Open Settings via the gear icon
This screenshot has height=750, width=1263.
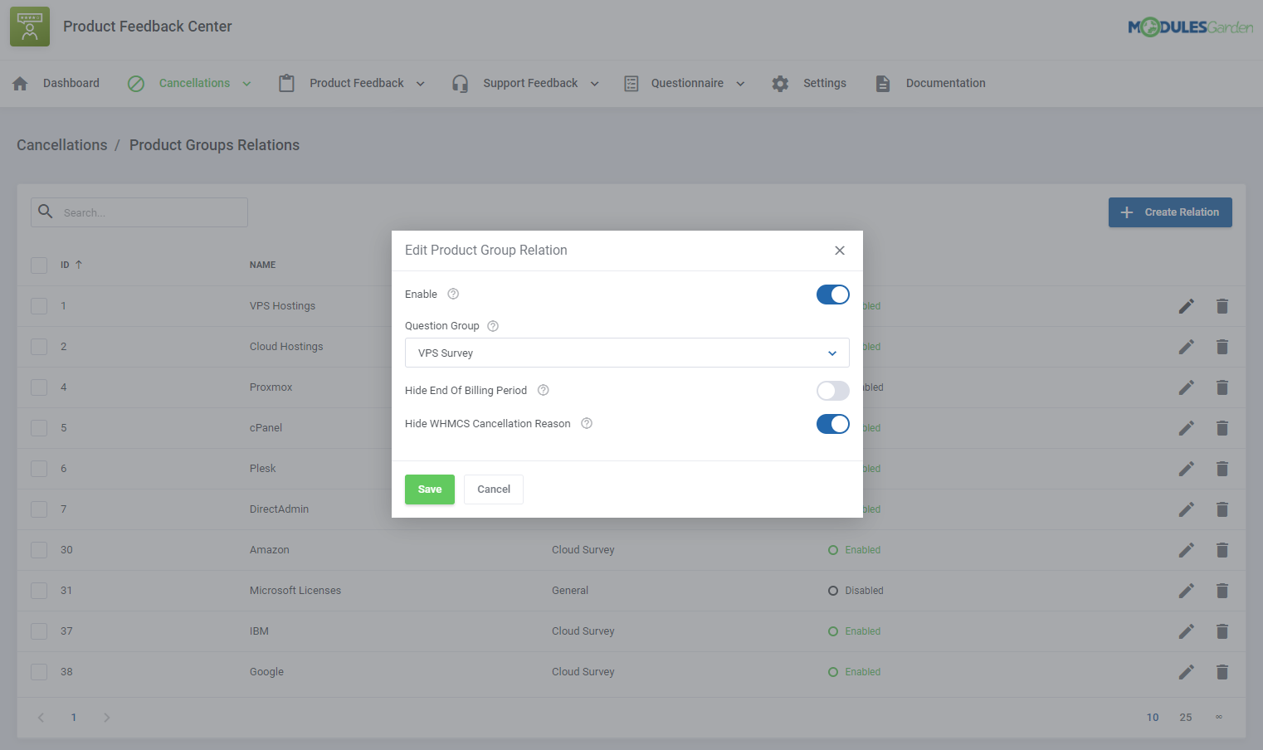pyautogui.click(x=779, y=83)
